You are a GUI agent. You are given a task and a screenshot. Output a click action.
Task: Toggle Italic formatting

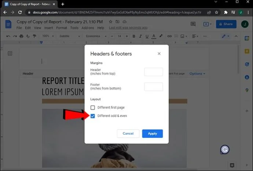point(140,36)
